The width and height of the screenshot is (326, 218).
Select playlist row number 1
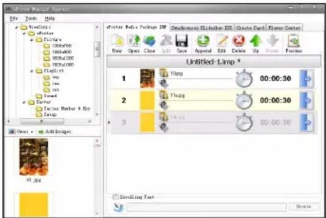tap(123, 79)
